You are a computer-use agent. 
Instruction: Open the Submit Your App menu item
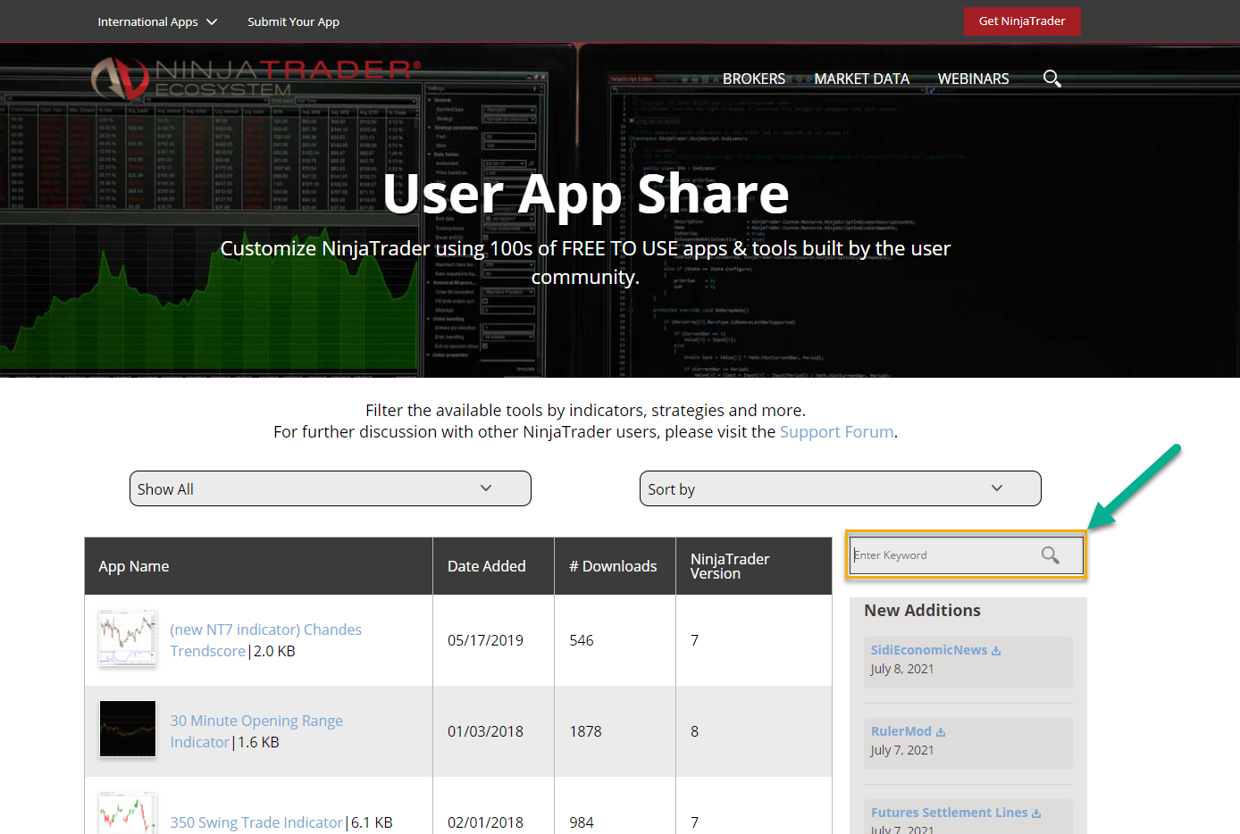pyautogui.click(x=293, y=21)
